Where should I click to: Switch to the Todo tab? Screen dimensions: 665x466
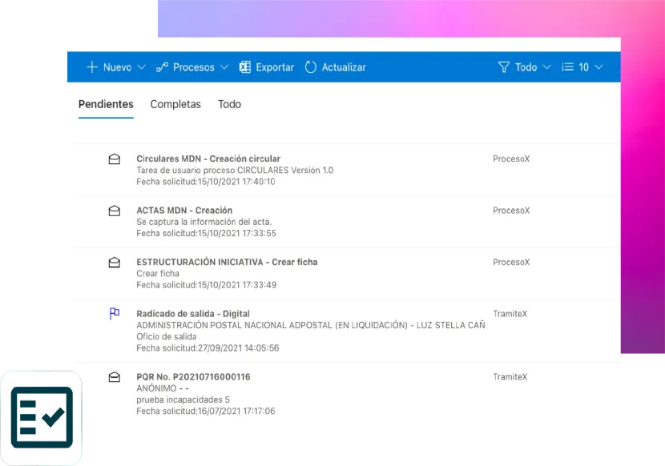pos(229,104)
